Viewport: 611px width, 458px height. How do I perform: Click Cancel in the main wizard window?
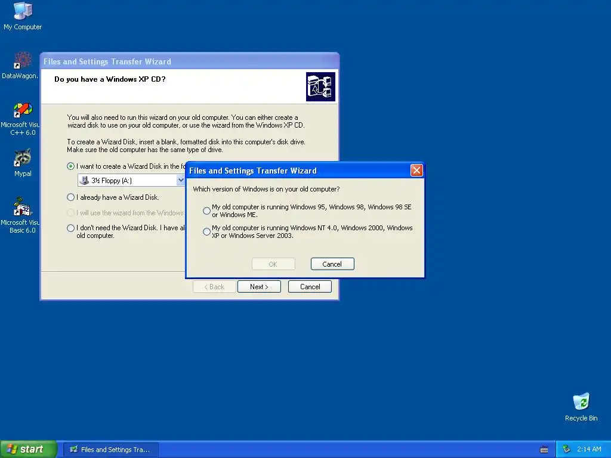pos(310,287)
